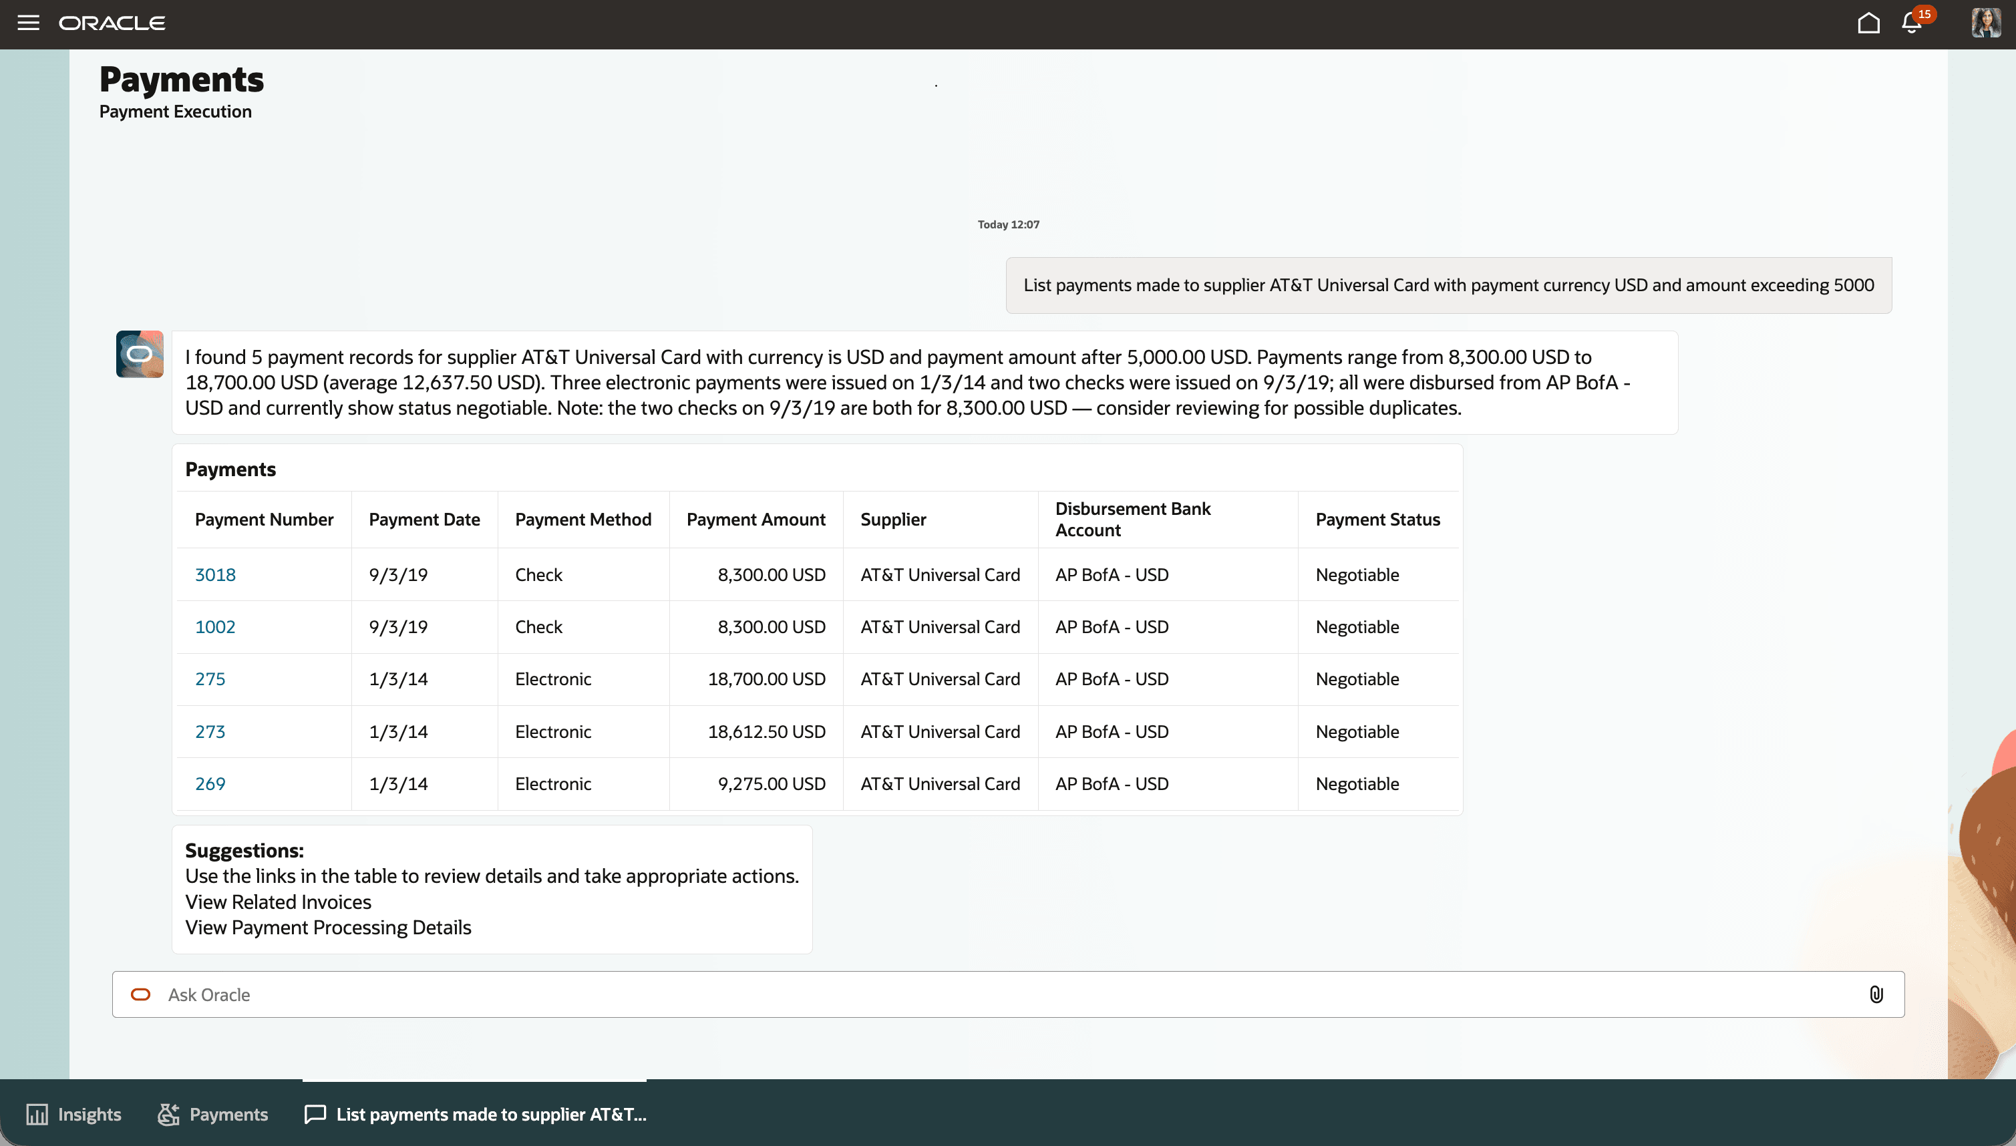Click the Payment Date column header
Image resolution: width=2016 pixels, height=1146 pixels.
424,520
